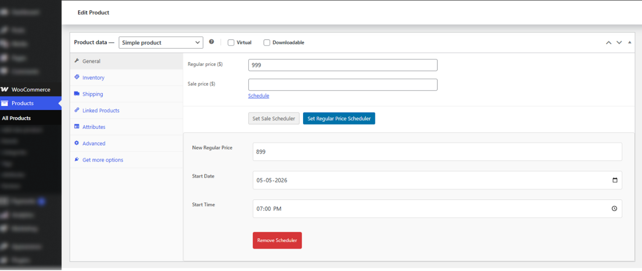Open the General tab
Screen dimensions: 642x271
pyautogui.click(x=126, y=61)
